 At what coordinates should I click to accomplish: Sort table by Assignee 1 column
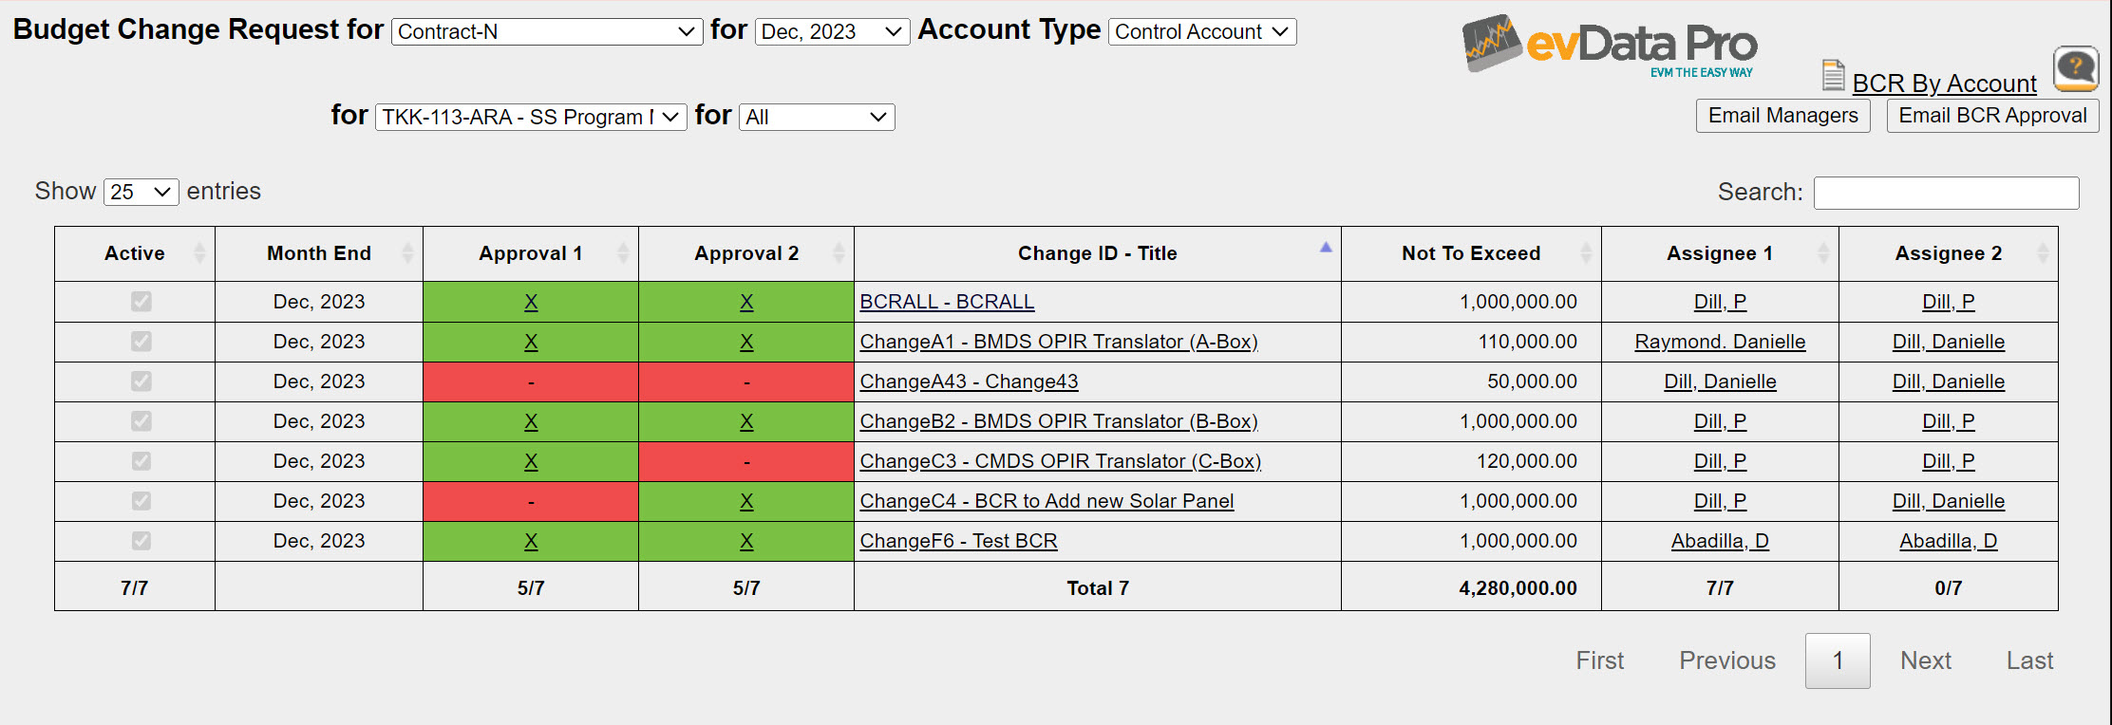point(1720,253)
